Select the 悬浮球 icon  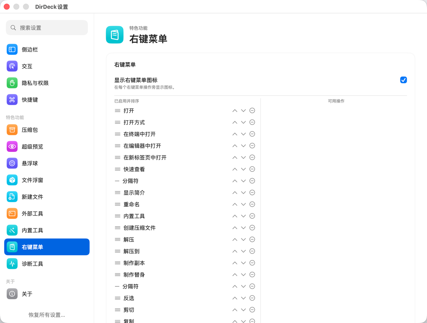pos(12,163)
